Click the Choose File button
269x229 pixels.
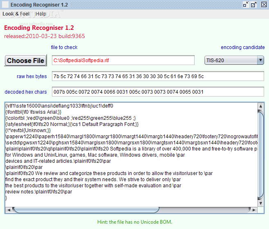pyautogui.click(x=26, y=61)
